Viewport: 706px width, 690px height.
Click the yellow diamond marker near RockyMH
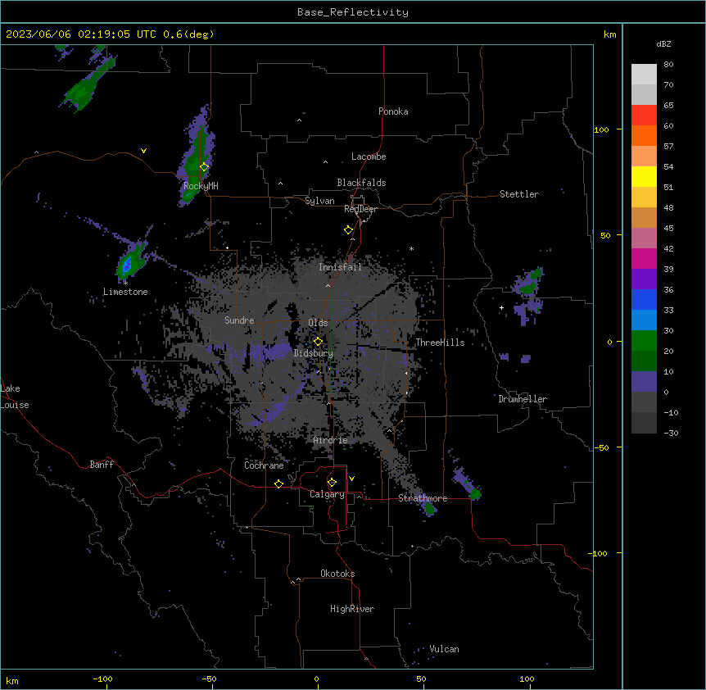pyautogui.click(x=204, y=166)
